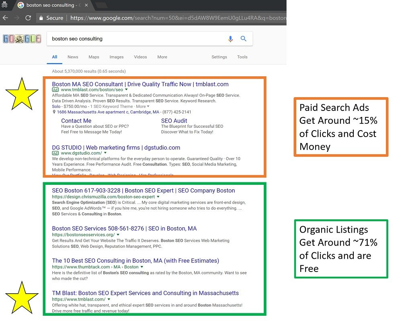Screen dimensions: 402x321
Task: Reload the page with refresh icon
Action: [x=28, y=18]
